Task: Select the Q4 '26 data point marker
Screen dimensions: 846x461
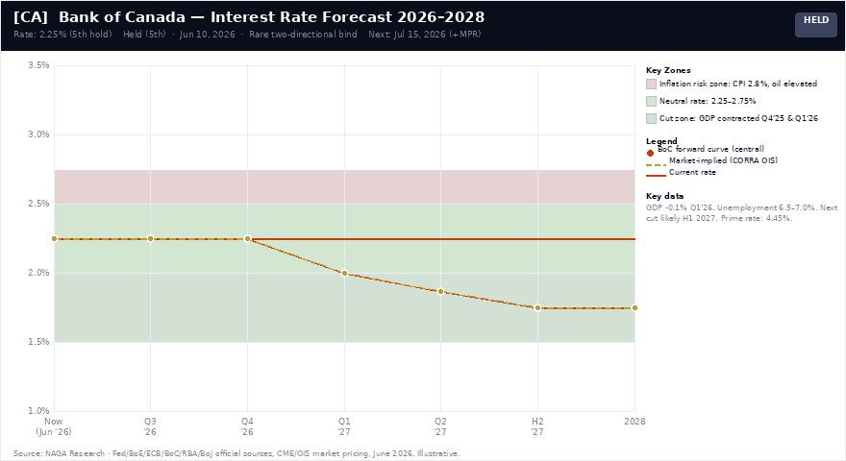Action: click(248, 239)
